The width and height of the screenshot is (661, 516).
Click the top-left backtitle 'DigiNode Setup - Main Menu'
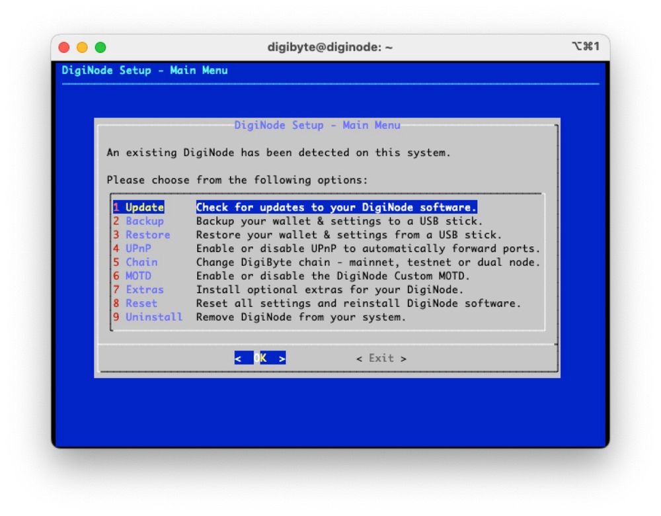(x=145, y=71)
